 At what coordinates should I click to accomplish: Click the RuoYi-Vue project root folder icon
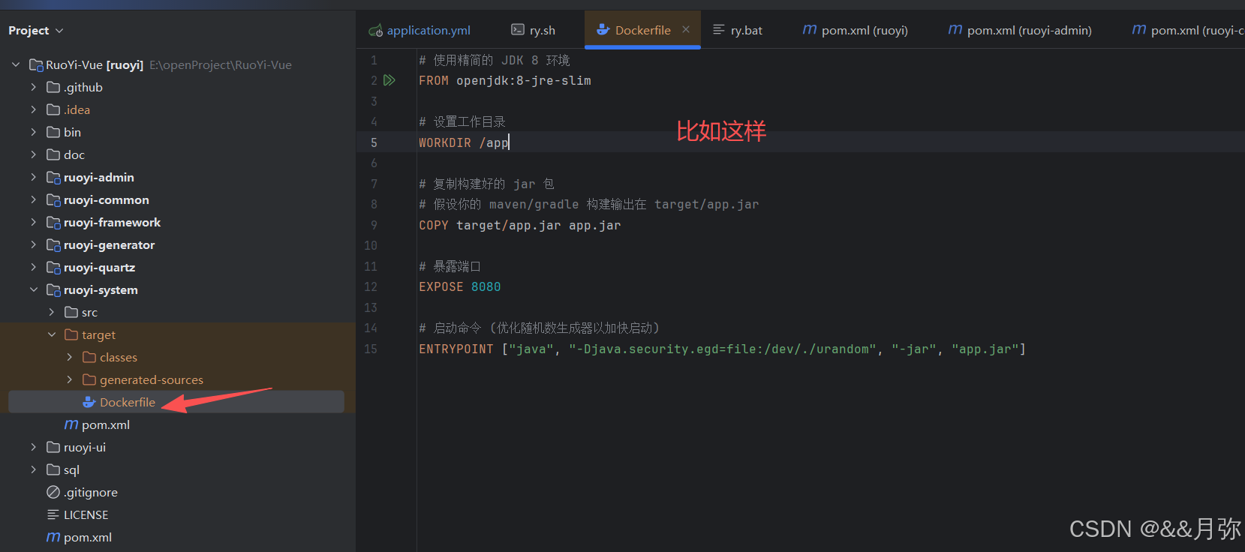point(35,64)
